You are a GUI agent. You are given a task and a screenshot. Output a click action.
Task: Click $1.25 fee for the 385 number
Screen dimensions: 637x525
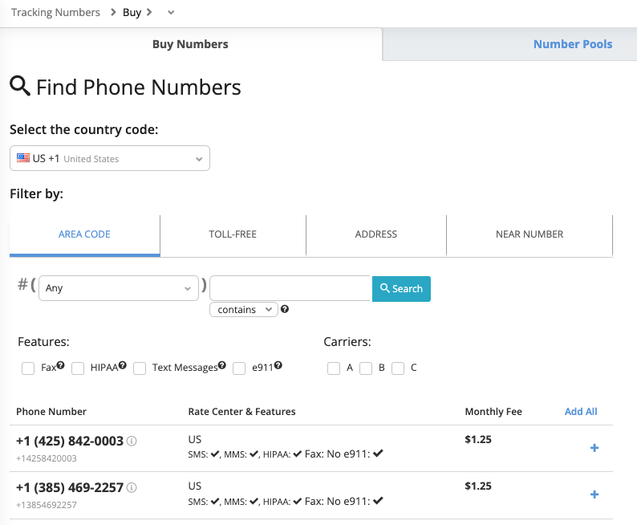[x=478, y=486]
